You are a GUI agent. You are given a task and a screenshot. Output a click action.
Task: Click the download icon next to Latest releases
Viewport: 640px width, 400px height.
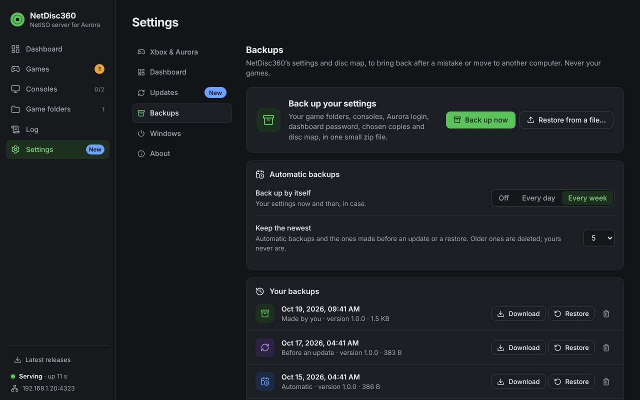click(17, 359)
